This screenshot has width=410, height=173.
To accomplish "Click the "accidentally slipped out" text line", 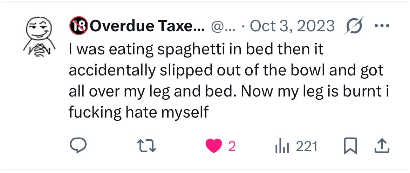I will [226, 70].
